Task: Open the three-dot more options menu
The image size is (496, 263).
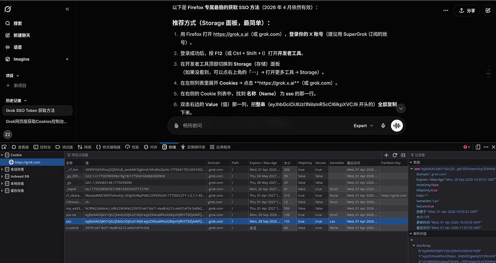Action: (x=446, y=11)
